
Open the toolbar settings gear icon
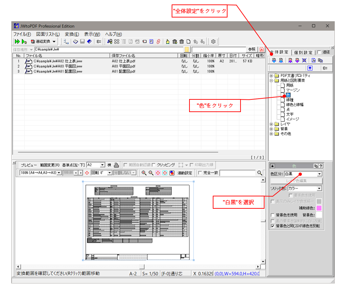213,41
